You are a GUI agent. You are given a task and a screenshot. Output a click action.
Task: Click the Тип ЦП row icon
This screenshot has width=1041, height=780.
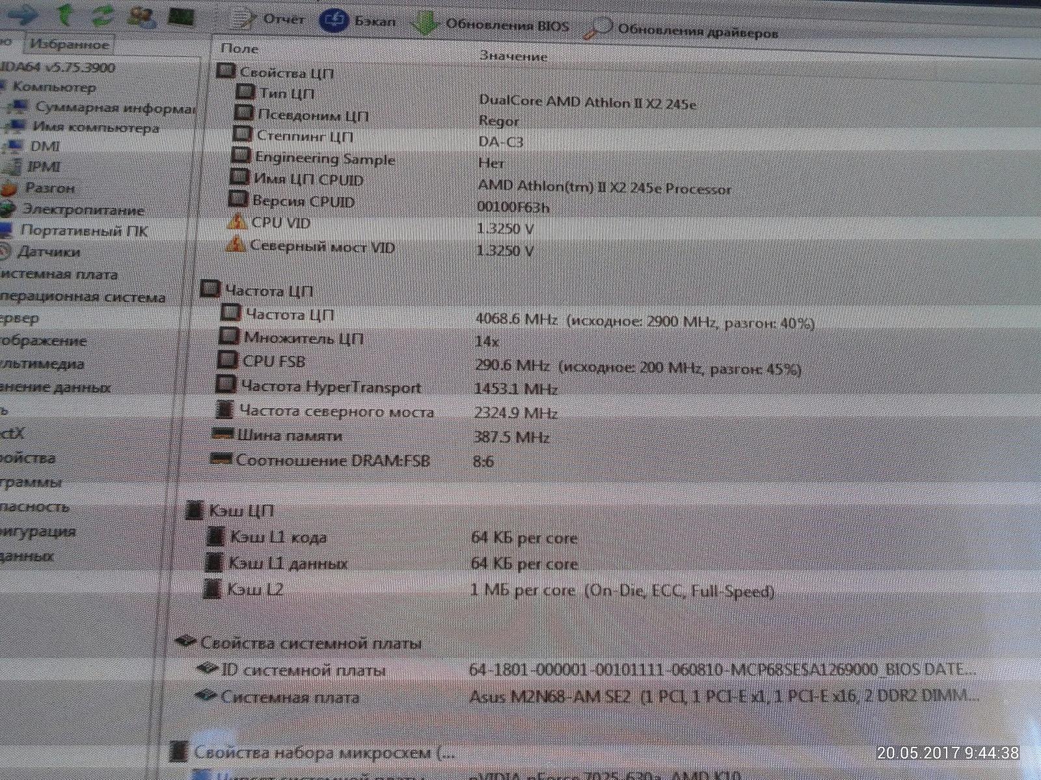pos(245,92)
